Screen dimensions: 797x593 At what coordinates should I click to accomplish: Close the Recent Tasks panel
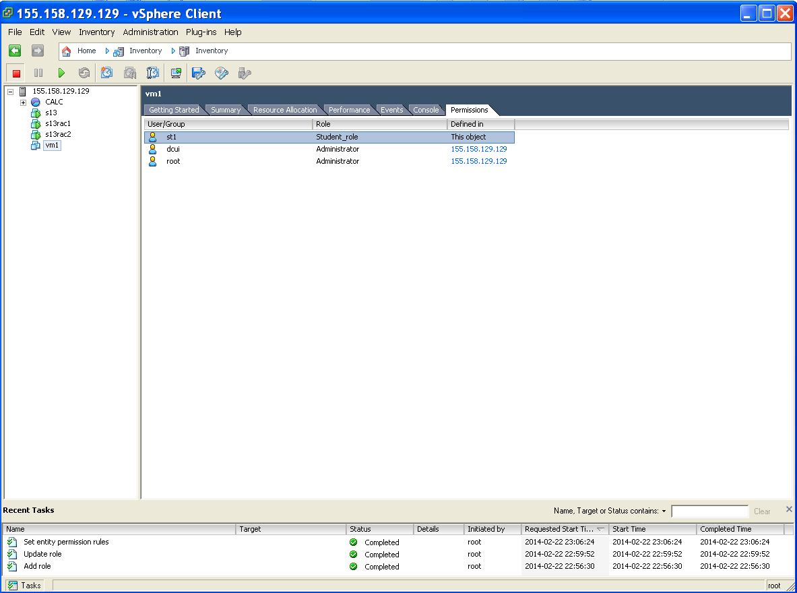click(x=789, y=509)
